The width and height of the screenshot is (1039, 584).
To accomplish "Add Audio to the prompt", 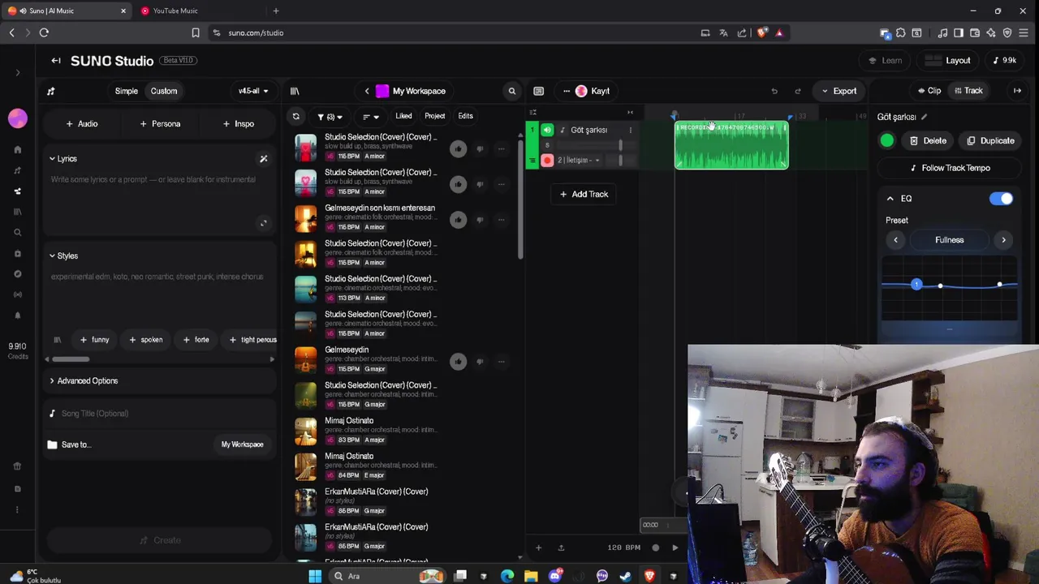I will [x=82, y=124].
